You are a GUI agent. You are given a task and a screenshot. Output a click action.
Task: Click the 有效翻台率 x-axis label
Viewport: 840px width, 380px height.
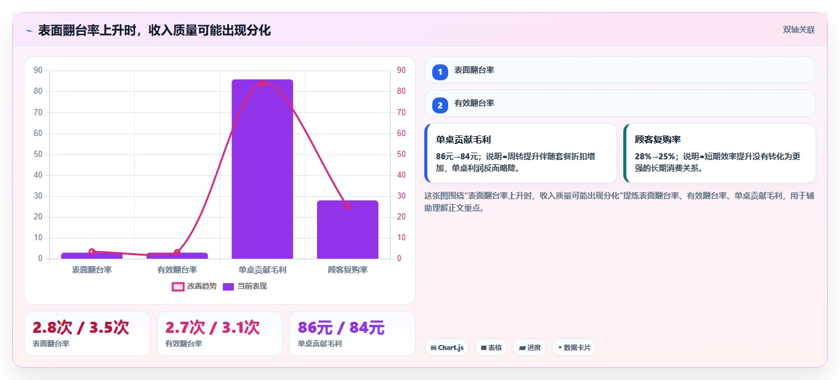pos(177,270)
